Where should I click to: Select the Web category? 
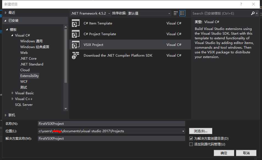click(24, 53)
